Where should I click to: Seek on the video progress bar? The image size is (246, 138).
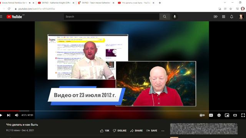pos(123,111)
